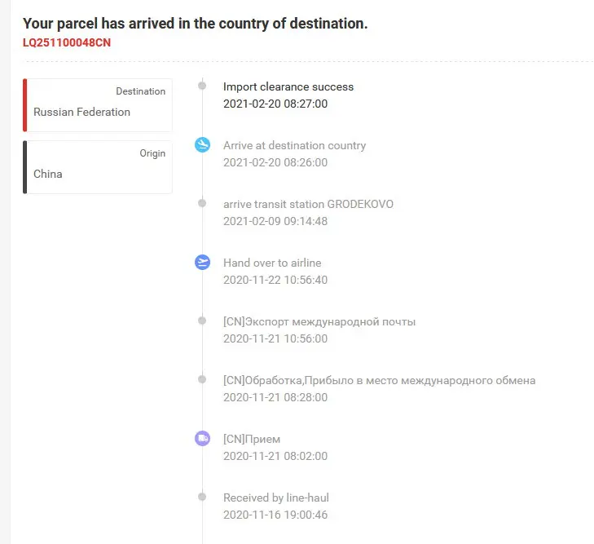Click Hand over to airline entry

[272, 263]
